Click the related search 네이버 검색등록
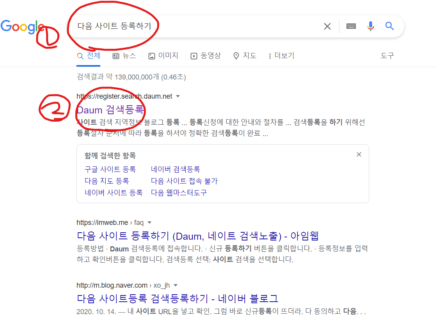The width and height of the screenshot is (437, 320). (x=175, y=169)
